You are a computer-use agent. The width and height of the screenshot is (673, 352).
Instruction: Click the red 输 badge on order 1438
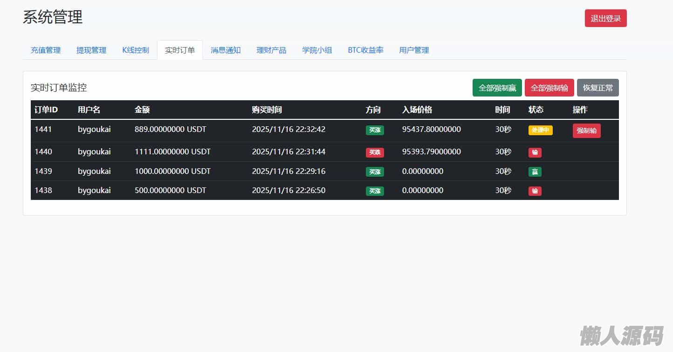[535, 191]
